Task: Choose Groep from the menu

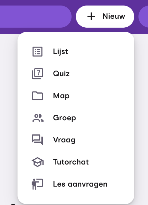Action: (x=76, y=118)
